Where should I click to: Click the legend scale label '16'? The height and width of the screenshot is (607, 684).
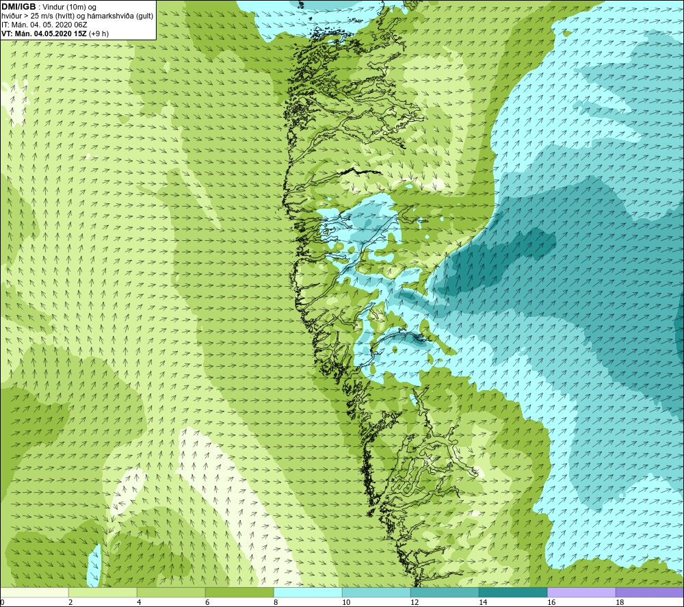pos(551,602)
